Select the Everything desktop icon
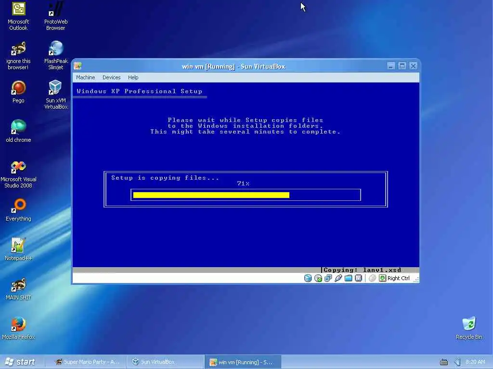Viewport: 493px width, 369px height. point(18,210)
